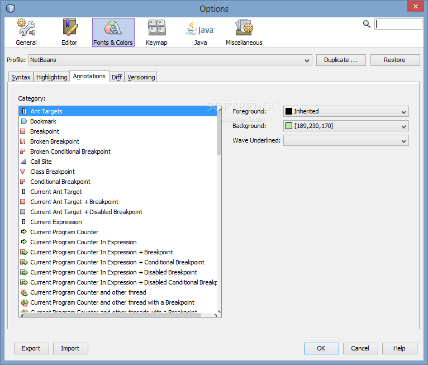The image size is (428, 365).
Task: Click the Conditional Breakpoint icon
Action: tap(23, 182)
